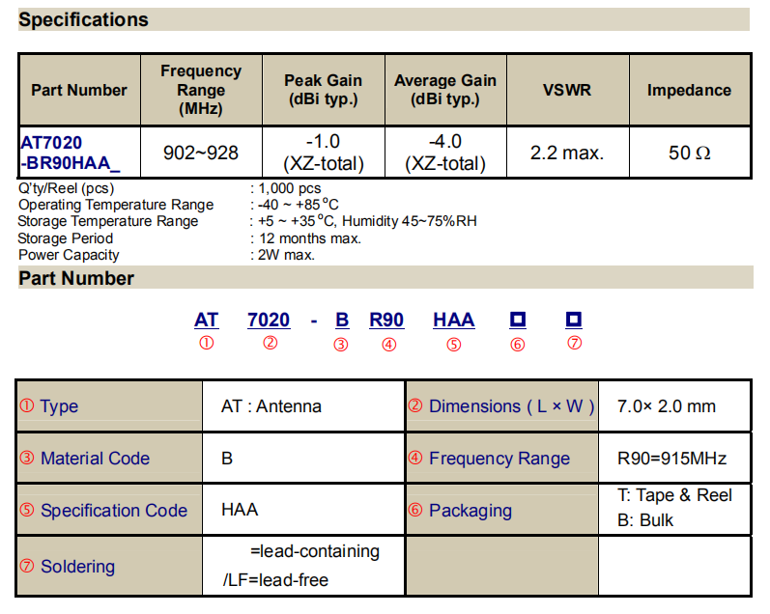Click the 'Soldering' legend label
The width and height of the screenshot is (770, 614).
tap(77, 567)
